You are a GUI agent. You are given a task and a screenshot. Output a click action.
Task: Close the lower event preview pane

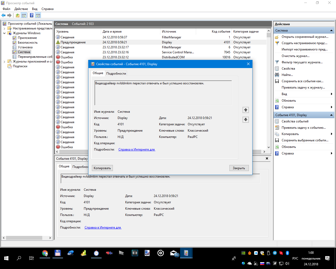pos(267,158)
